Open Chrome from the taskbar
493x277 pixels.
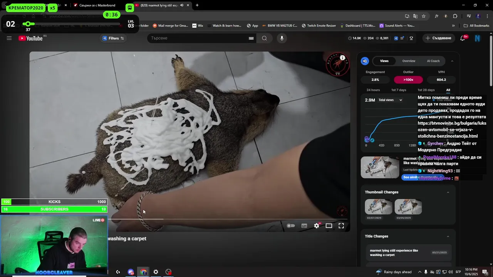click(x=144, y=272)
